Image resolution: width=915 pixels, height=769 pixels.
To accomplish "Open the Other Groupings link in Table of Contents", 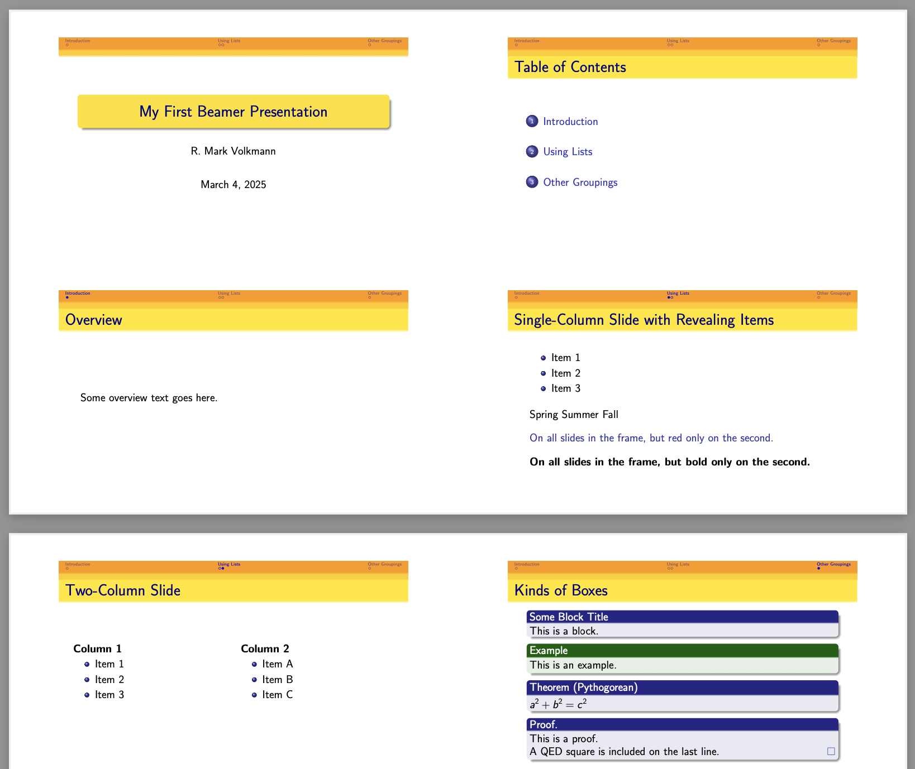I will coord(580,182).
